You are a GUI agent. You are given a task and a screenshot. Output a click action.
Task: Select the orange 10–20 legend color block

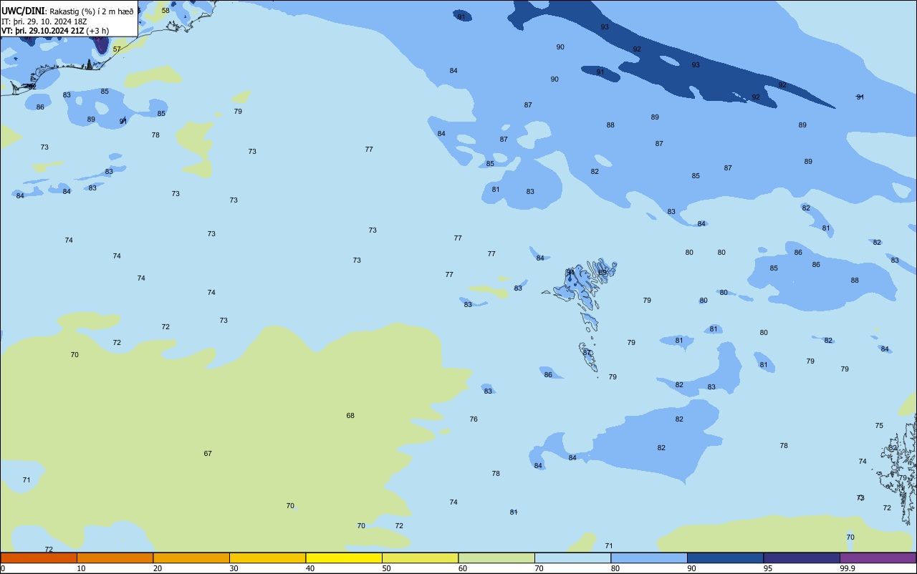(115, 558)
